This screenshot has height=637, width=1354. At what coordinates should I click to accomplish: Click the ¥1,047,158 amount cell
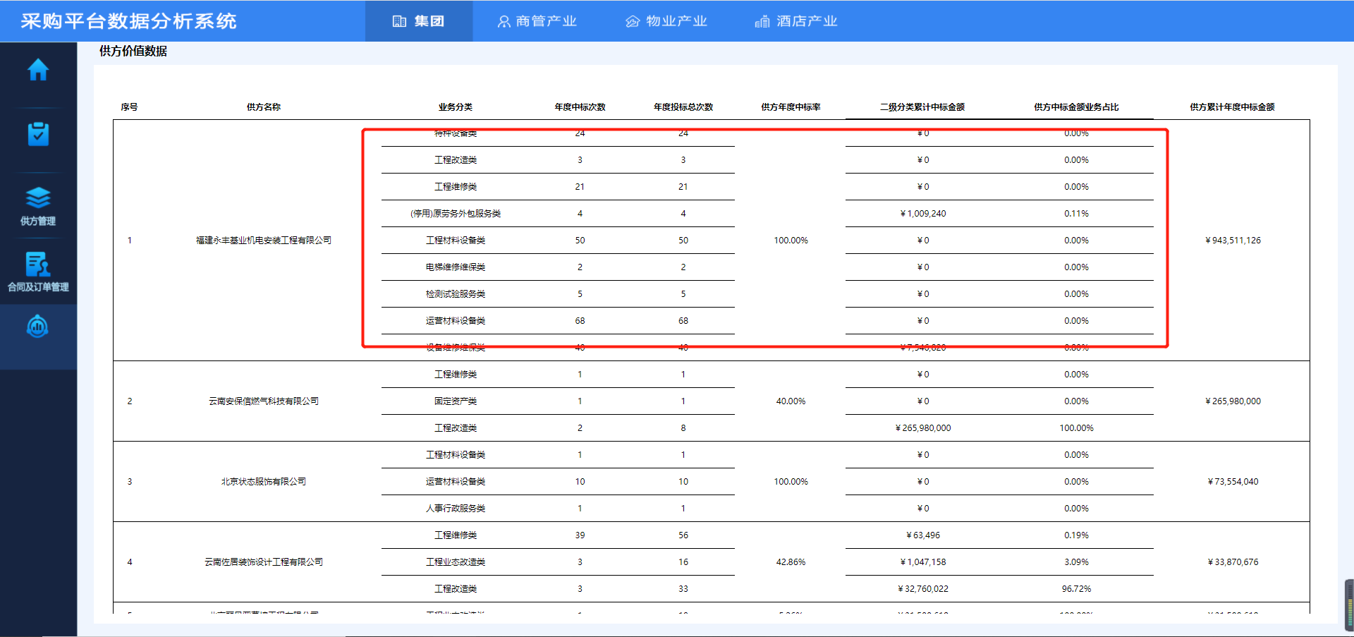pyautogui.click(x=923, y=562)
